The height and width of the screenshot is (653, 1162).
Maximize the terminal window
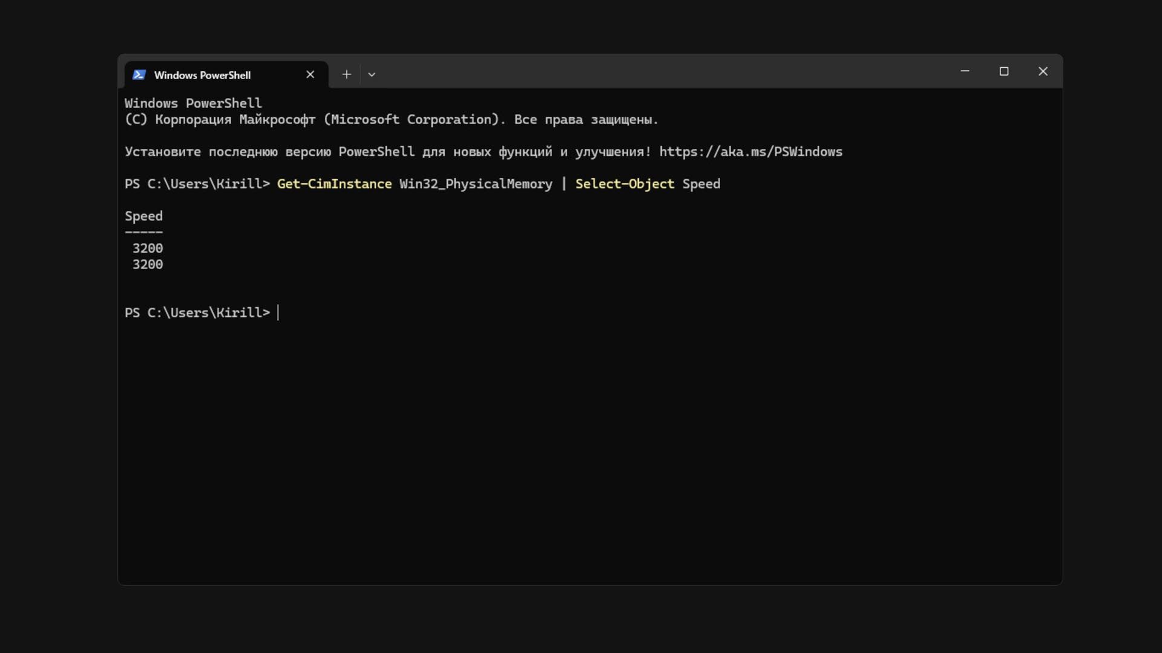point(1004,71)
